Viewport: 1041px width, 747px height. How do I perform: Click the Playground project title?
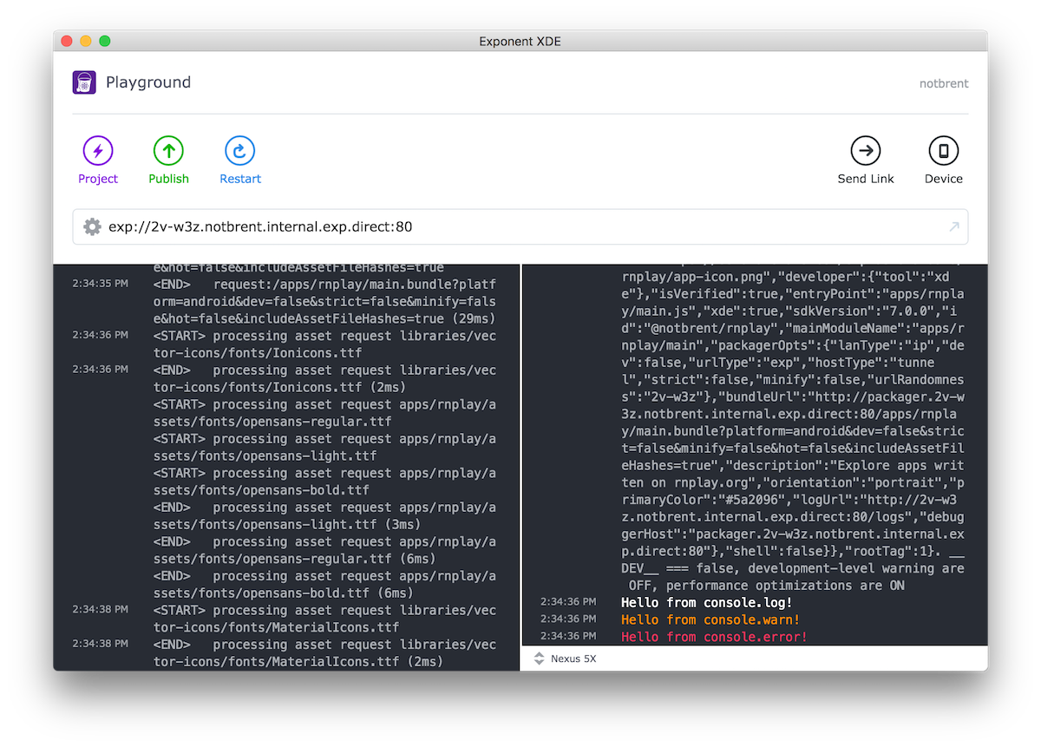click(x=148, y=82)
